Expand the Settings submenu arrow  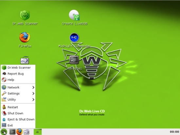(33, 93)
